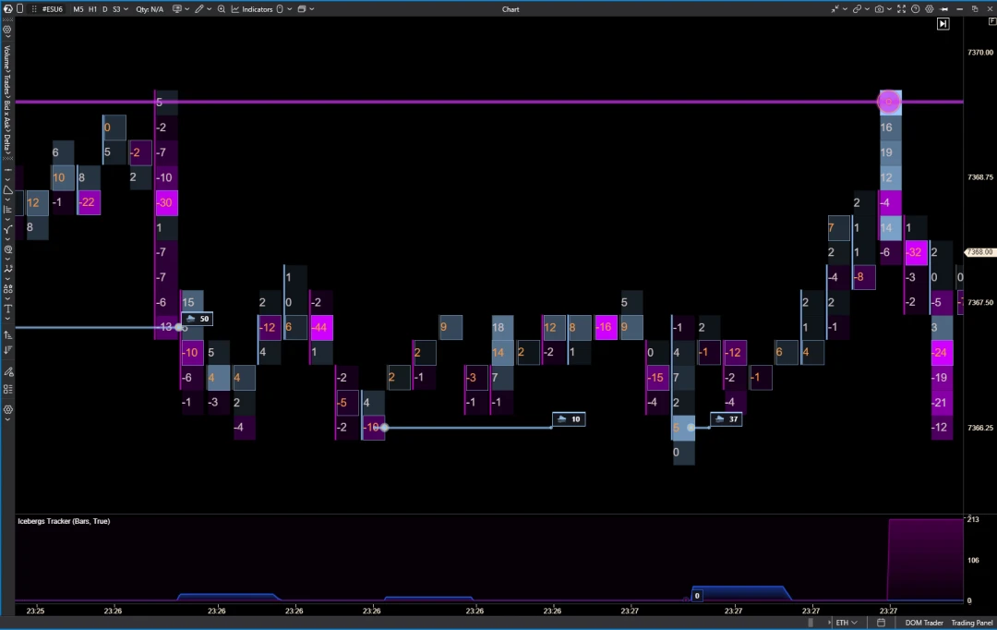997x630 pixels.
Task: Select the spiral Fibonacci tool in the sidebar
Action: point(7,249)
